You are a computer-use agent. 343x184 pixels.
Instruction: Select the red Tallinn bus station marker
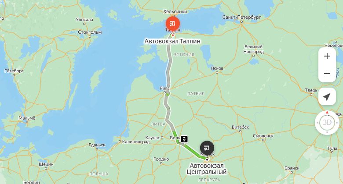tap(173, 23)
